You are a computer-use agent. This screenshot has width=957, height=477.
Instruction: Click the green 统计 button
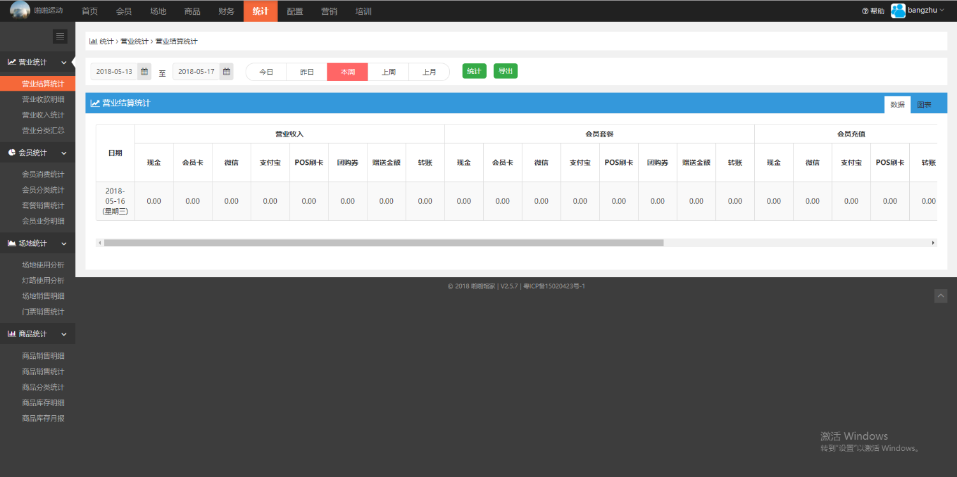pos(474,71)
